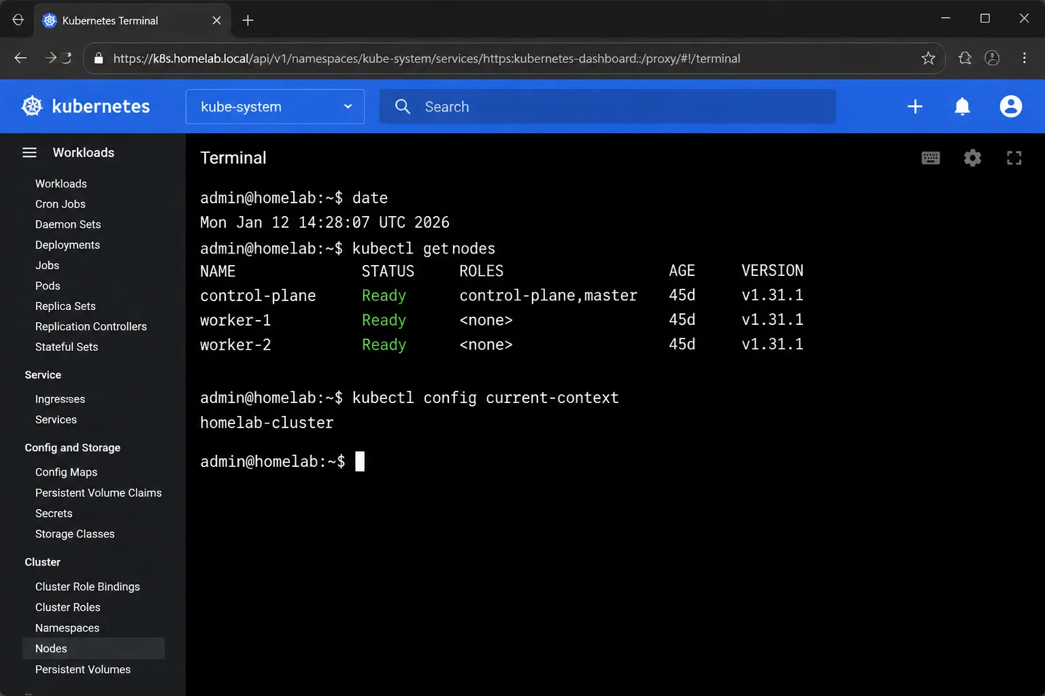1045x696 pixels.
Task: Open Stateful Sets page
Action: pos(67,347)
